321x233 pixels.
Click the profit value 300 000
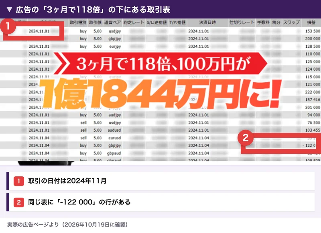(x=313, y=39)
